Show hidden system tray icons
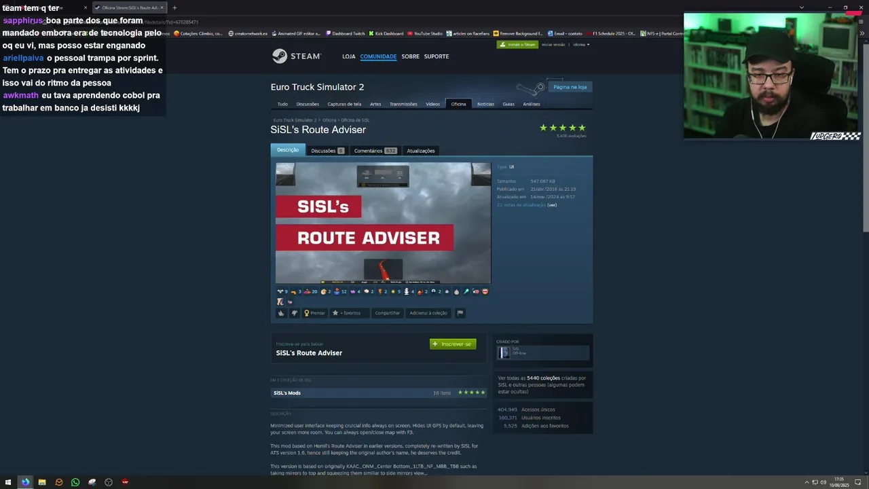 807,482
